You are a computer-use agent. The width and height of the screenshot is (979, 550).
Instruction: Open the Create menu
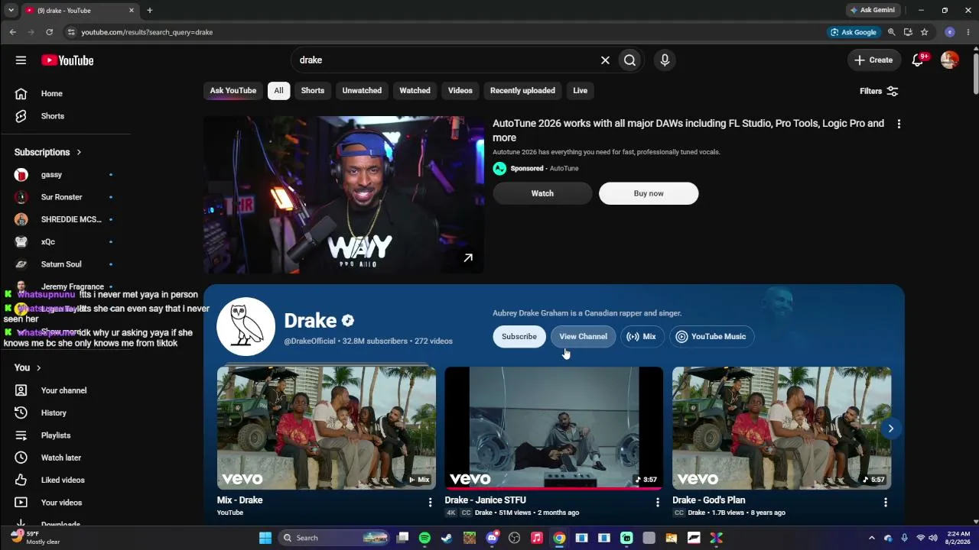(873, 60)
